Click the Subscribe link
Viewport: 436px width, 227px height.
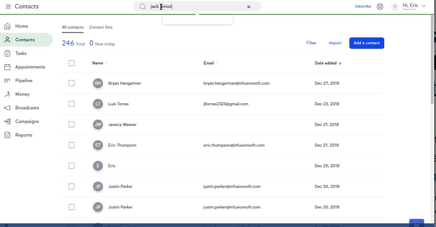[x=363, y=6]
